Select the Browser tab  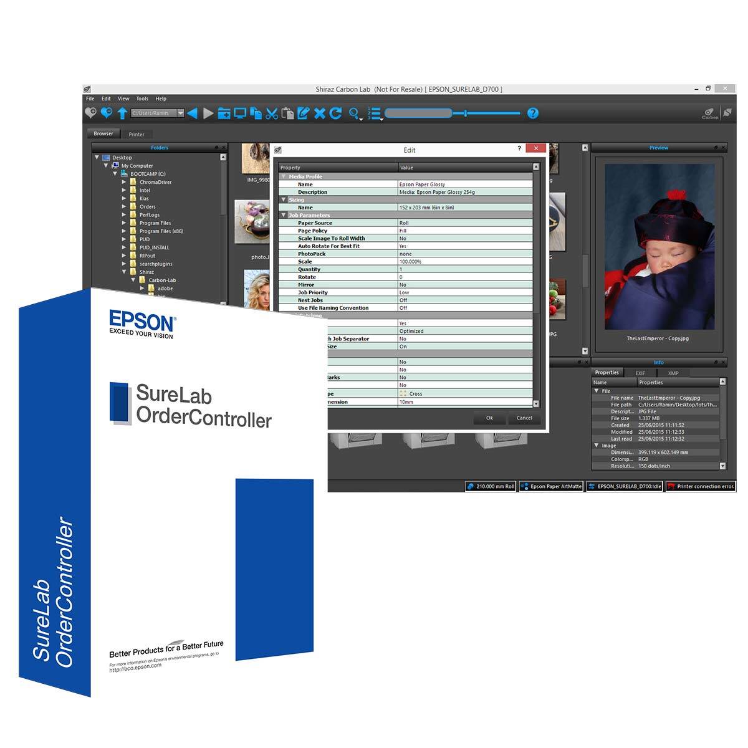point(103,133)
